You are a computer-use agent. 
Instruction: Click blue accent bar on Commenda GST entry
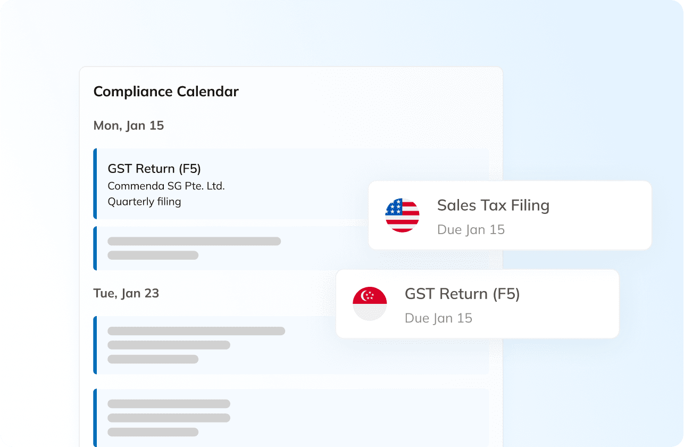pyautogui.click(x=95, y=184)
